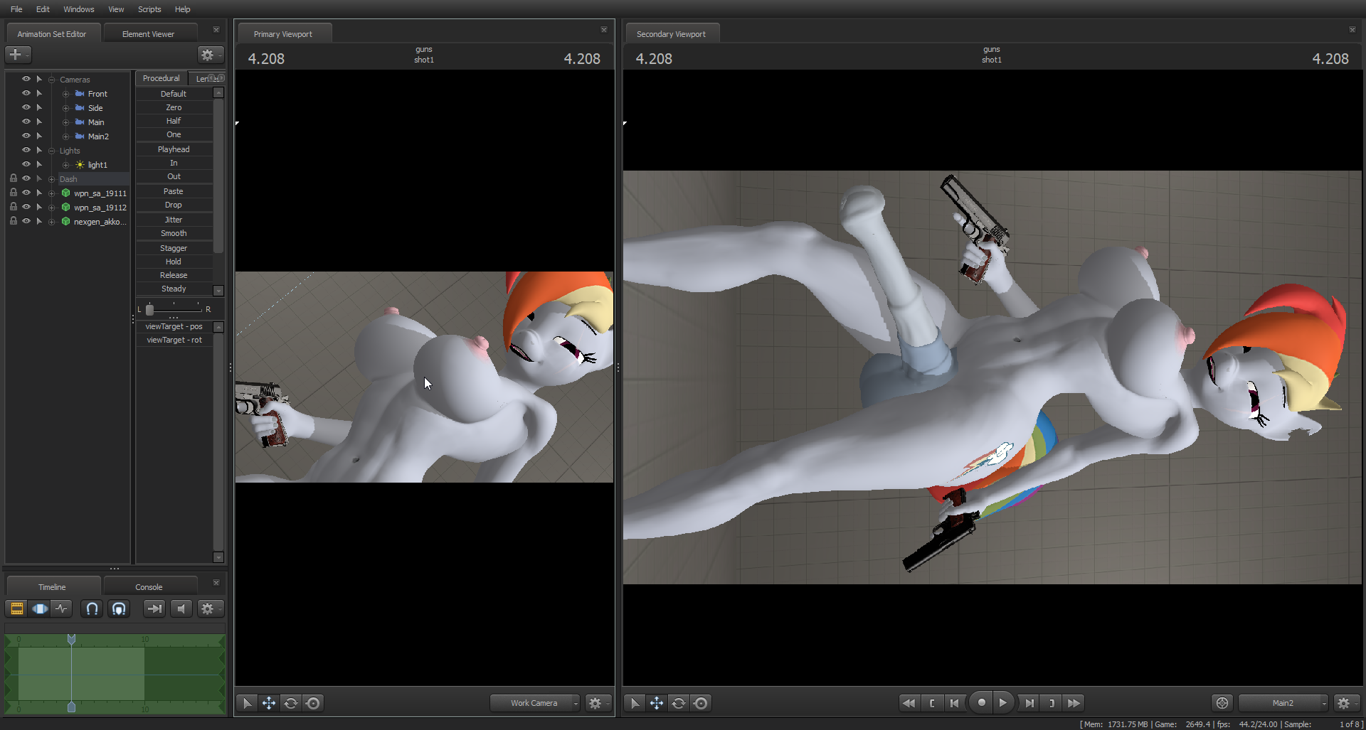The height and width of the screenshot is (730, 1366).
Task: Apply the Playhead procedural preset
Action: pyautogui.click(x=174, y=149)
